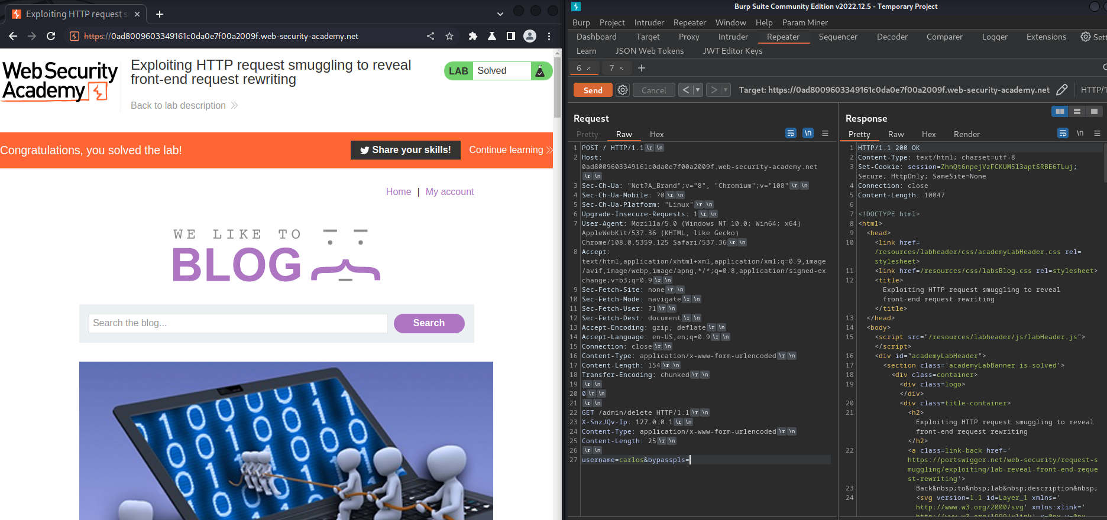Toggle non-printable characters in Response panel
Viewport: 1107px width, 520px height.
click(x=1080, y=134)
